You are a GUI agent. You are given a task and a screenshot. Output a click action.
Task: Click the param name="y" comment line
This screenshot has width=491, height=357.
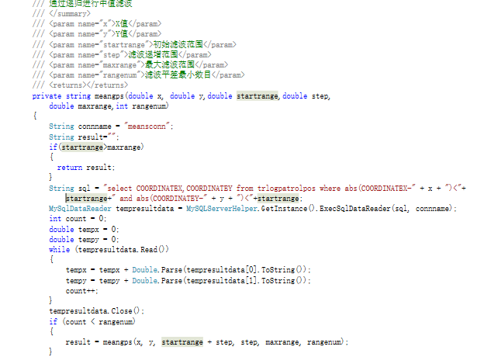coord(97,34)
